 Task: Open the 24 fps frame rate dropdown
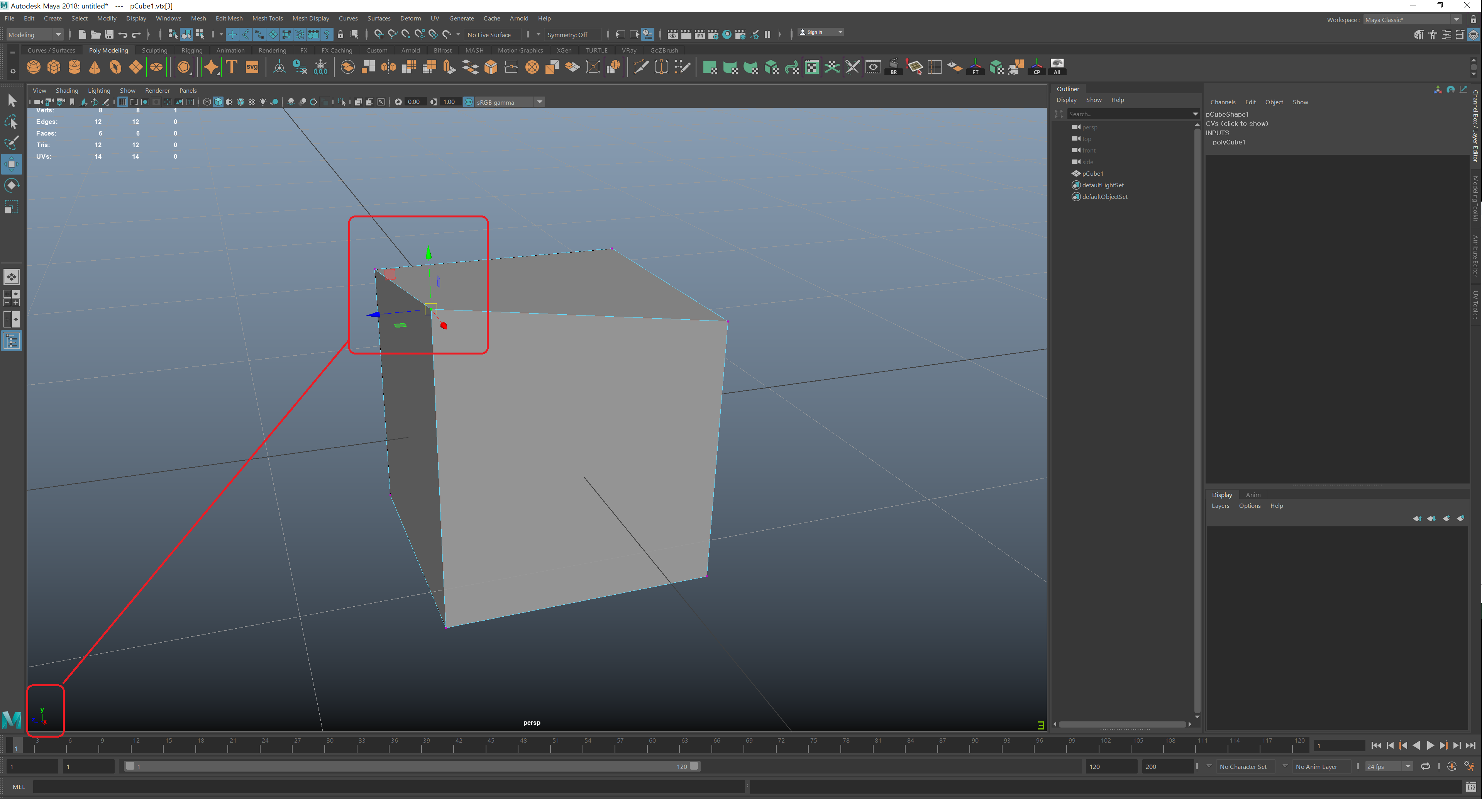[1389, 766]
